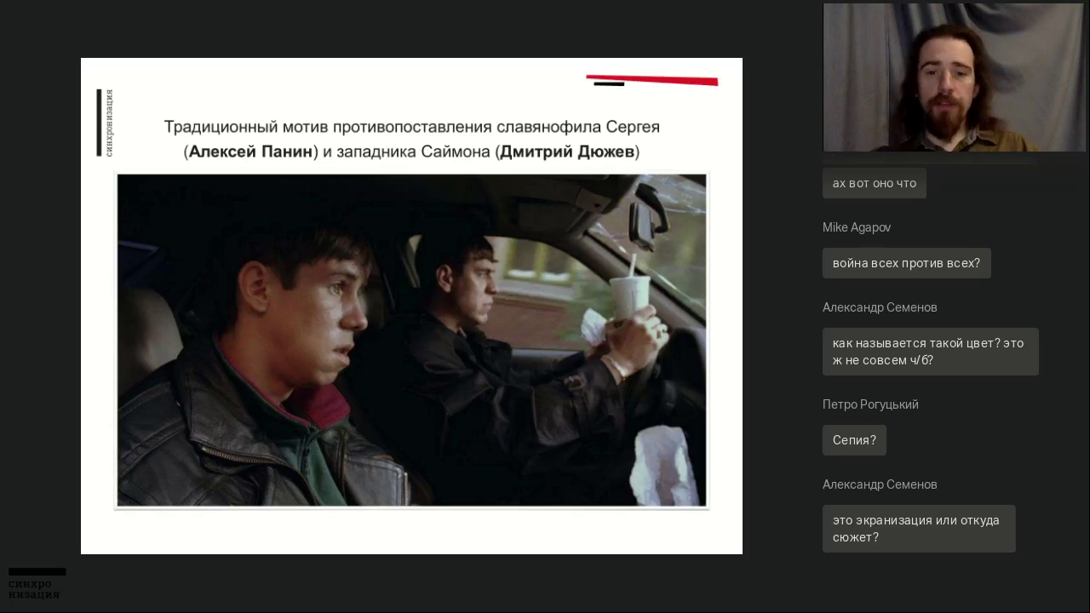Viewport: 1090px width, 613px height.
Task: Open Александр Семенов's first username label
Action: click(x=880, y=307)
